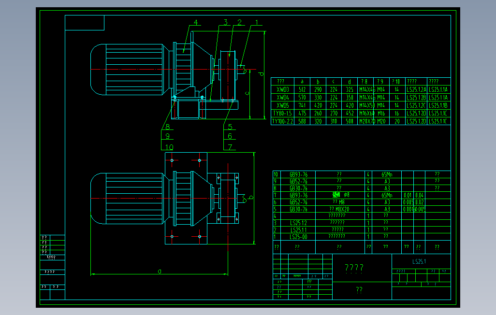Select the XWD3 model cell
The image size is (496, 315).
[283, 89]
